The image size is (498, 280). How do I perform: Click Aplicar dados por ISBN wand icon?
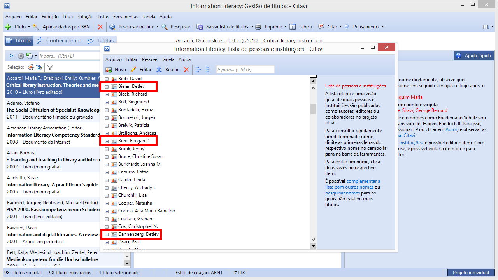36,27
